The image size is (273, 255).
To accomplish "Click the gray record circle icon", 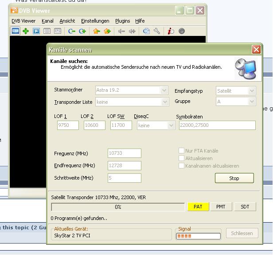I will (181, 31).
